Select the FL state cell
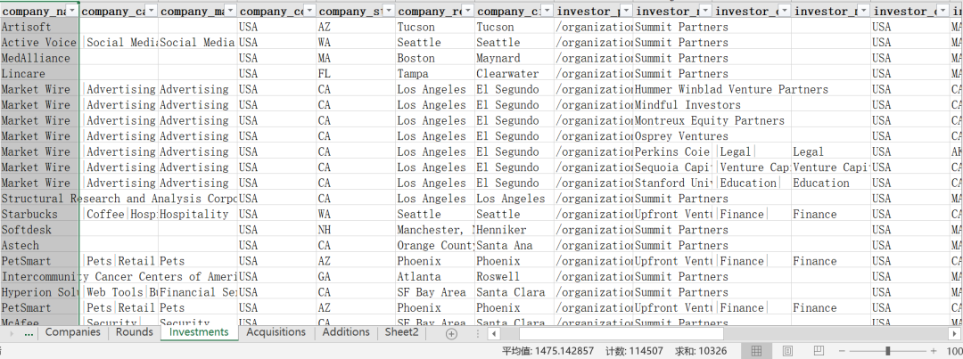 coord(356,74)
